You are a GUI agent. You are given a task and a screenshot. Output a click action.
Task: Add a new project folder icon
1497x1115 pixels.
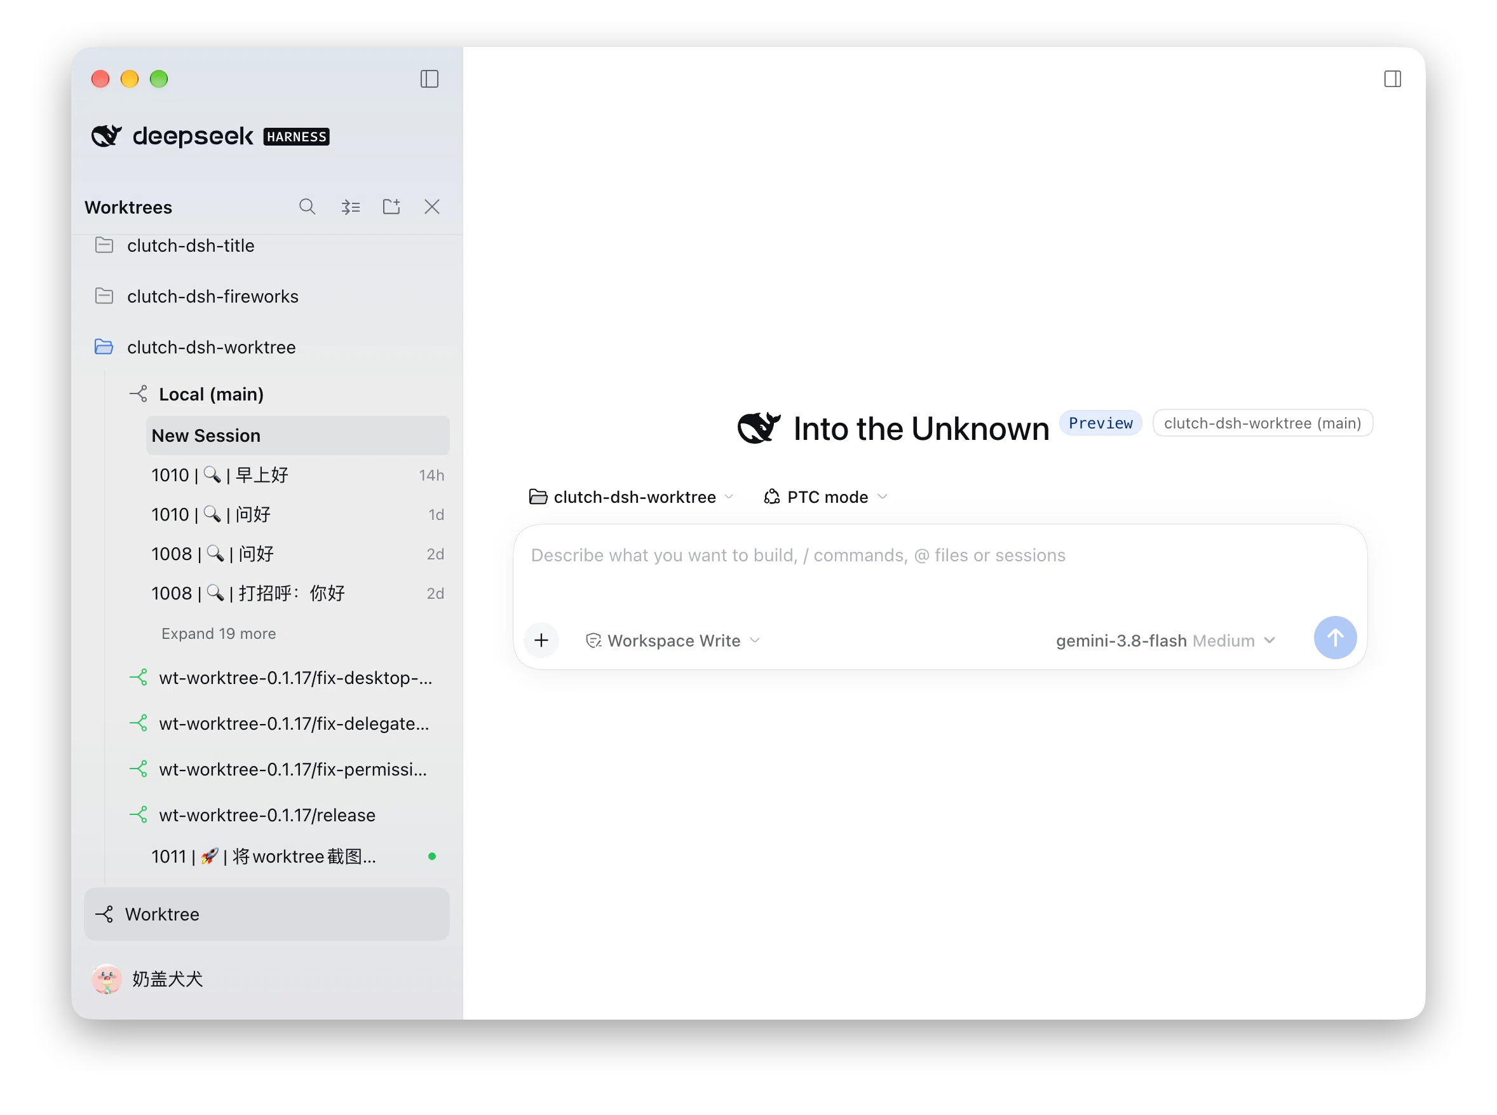pos(391,207)
